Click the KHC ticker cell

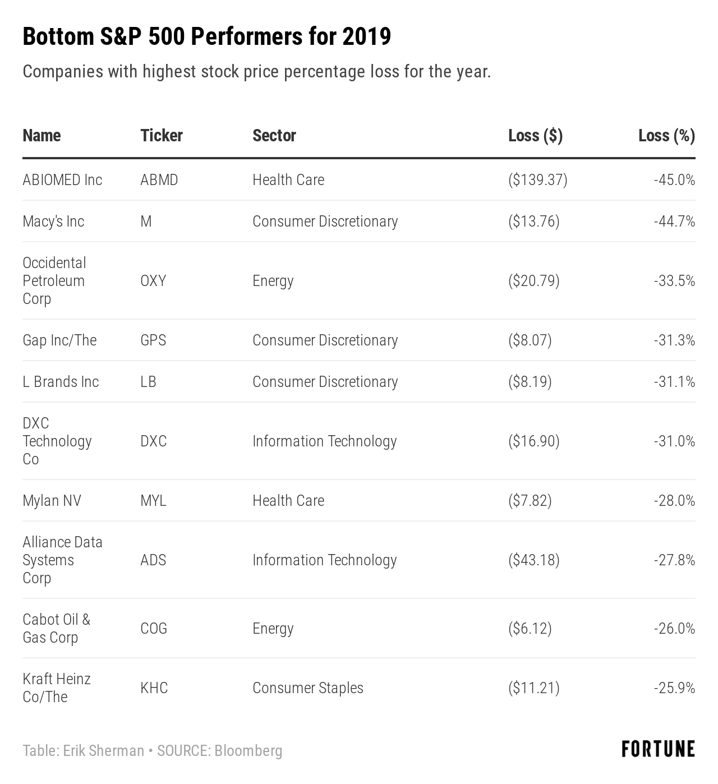(x=154, y=688)
